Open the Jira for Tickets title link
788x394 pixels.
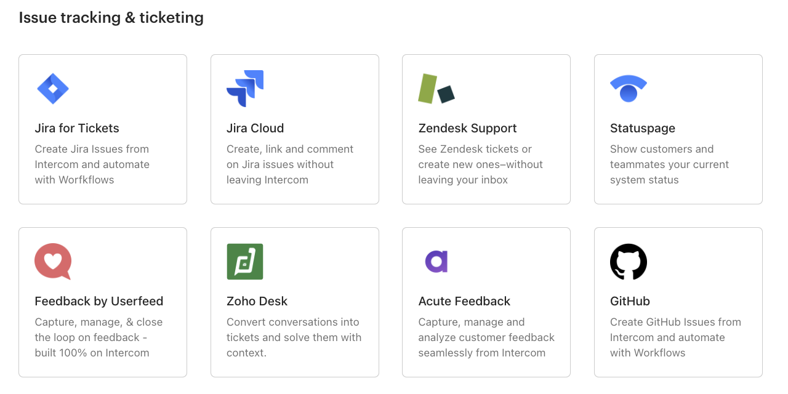pyautogui.click(x=77, y=128)
